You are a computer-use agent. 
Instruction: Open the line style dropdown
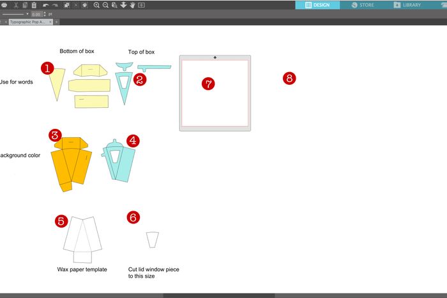pyautogui.click(x=27, y=13)
